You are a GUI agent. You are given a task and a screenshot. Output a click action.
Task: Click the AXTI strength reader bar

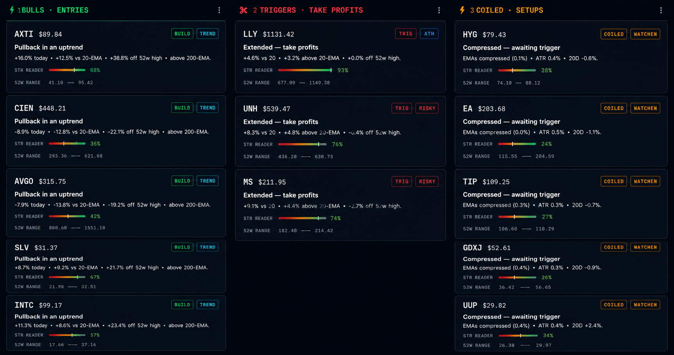coord(67,70)
